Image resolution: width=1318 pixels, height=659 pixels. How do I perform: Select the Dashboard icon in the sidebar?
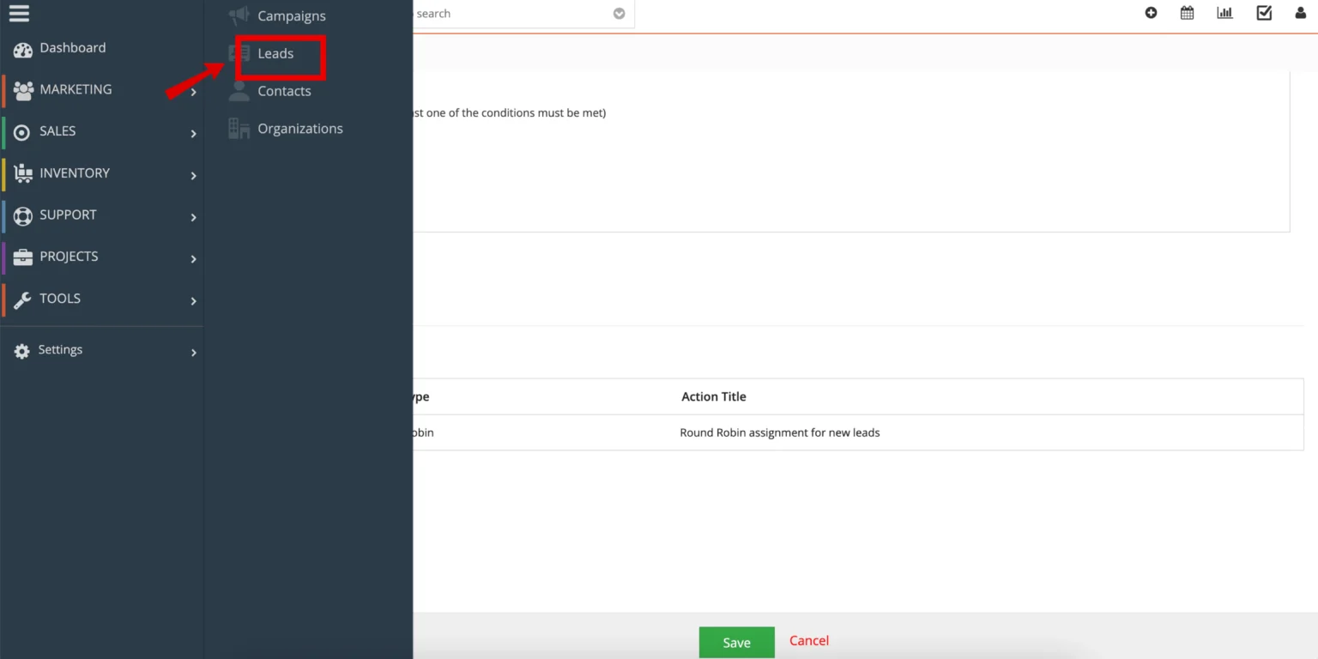21,49
